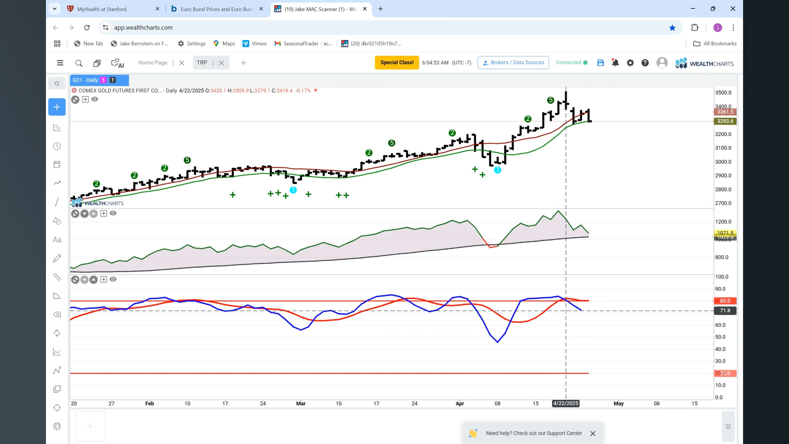Expand panel with bottom-right double chevron
The image size is (789, 444).
[x=728, y=426]
